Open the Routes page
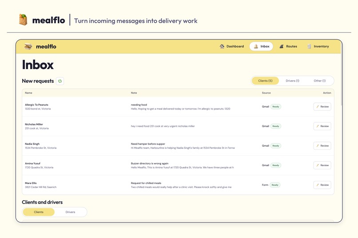This screenshot has height=238, width=358. (288, 47)
